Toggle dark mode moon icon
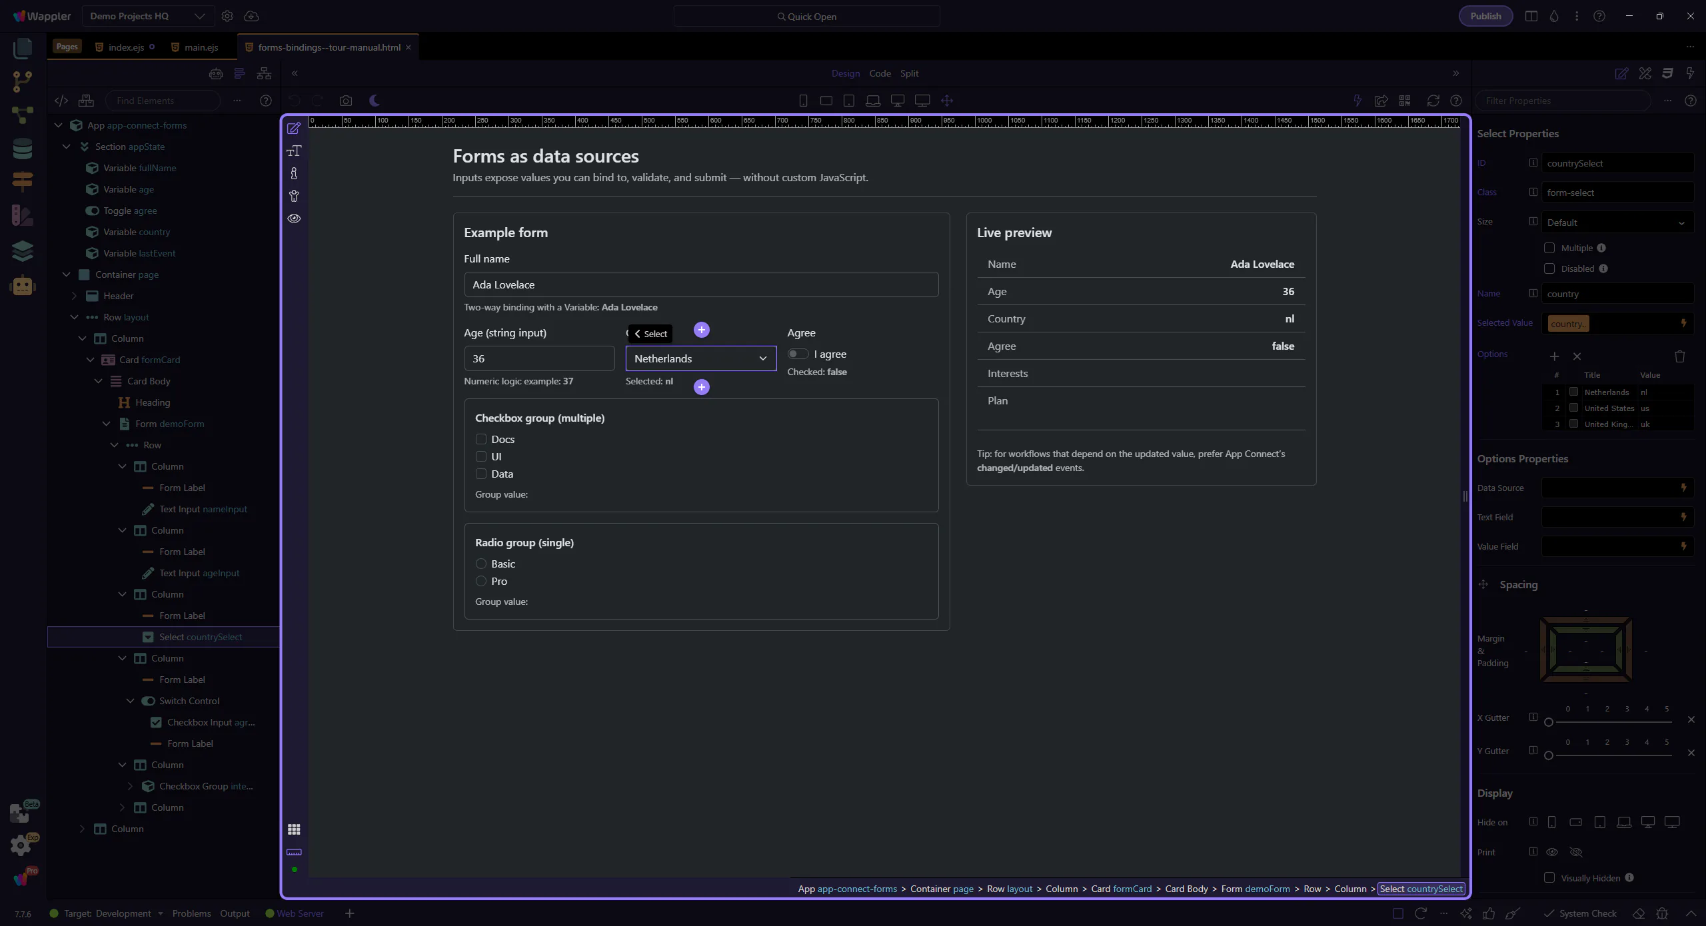The height and width of the screenshot is (926, 1706). tap(375, 101)
